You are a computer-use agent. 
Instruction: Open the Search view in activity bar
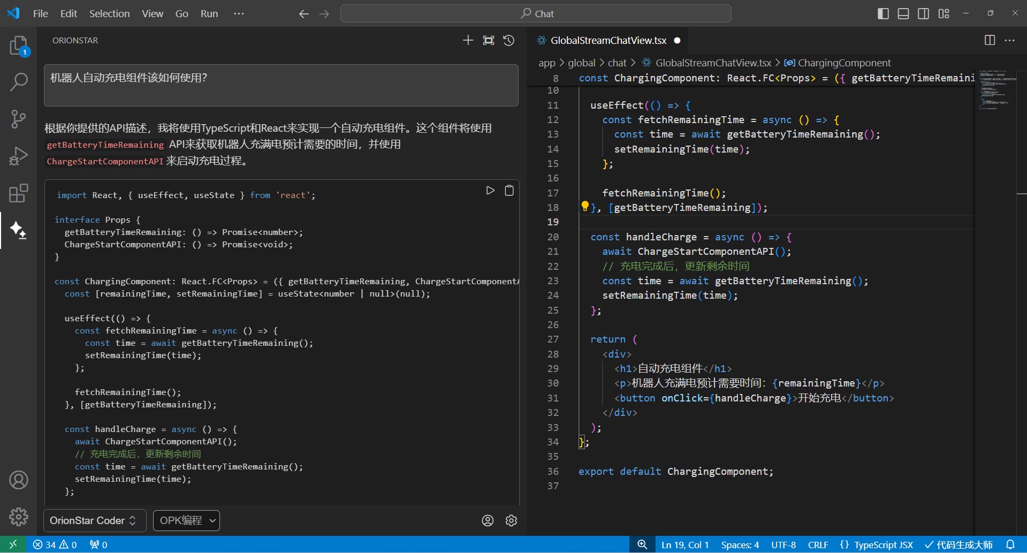tap(18, 82)
